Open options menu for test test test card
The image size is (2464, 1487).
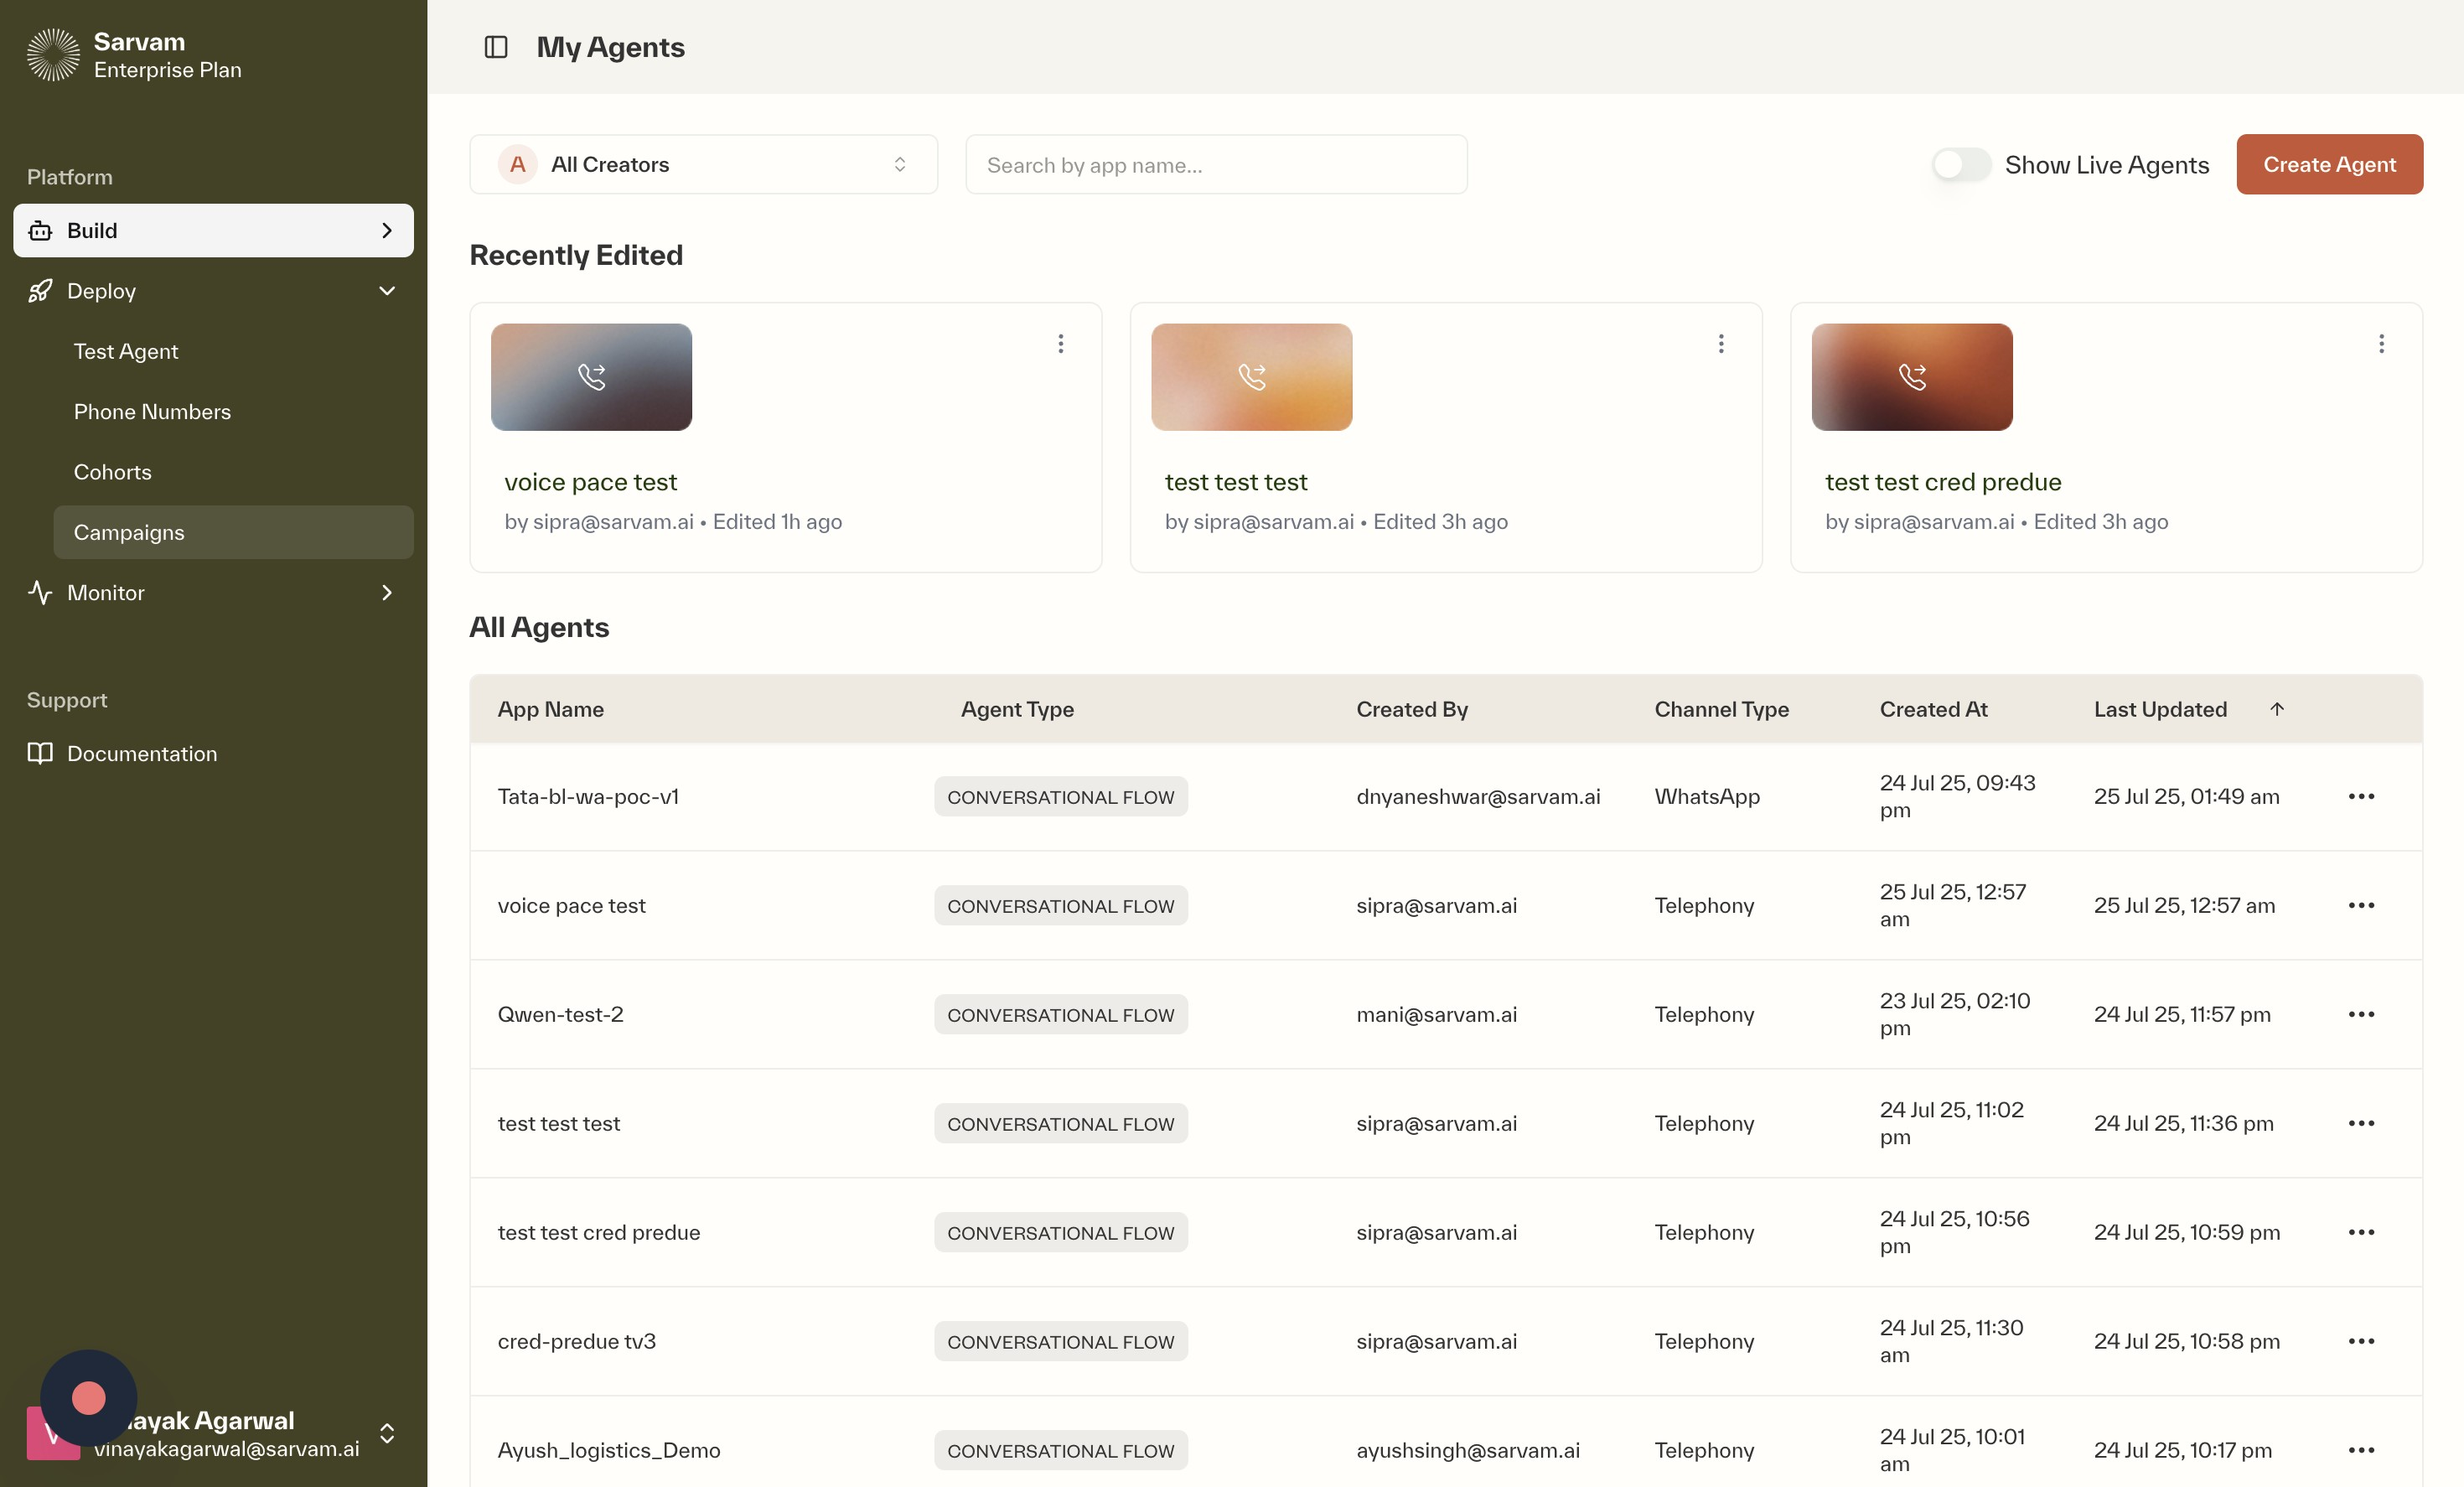coord(1721,344)
